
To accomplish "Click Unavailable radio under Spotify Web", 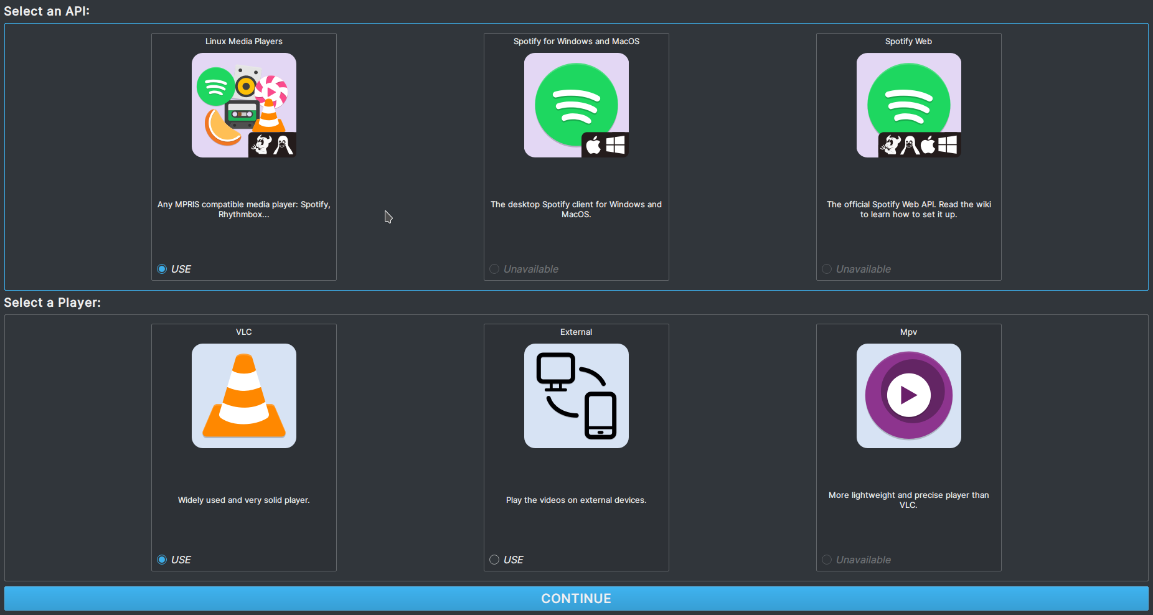I will pos(827,269).
